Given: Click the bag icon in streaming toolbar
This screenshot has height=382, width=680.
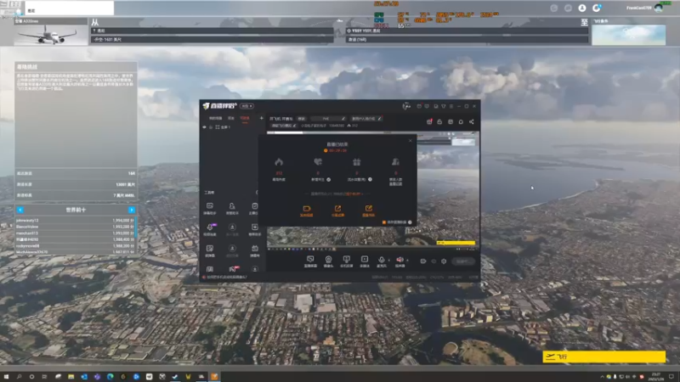Looking at the screenshot, I should [439, 121].
